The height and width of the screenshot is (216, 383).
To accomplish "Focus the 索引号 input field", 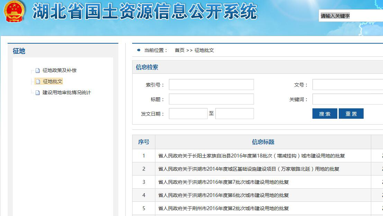I will click(x=211, y=85).
